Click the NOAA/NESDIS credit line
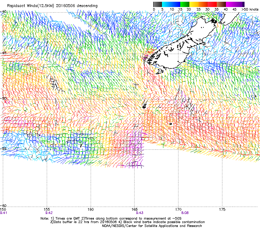This screenshot has height=228, width=260. (x=152, y=226)
